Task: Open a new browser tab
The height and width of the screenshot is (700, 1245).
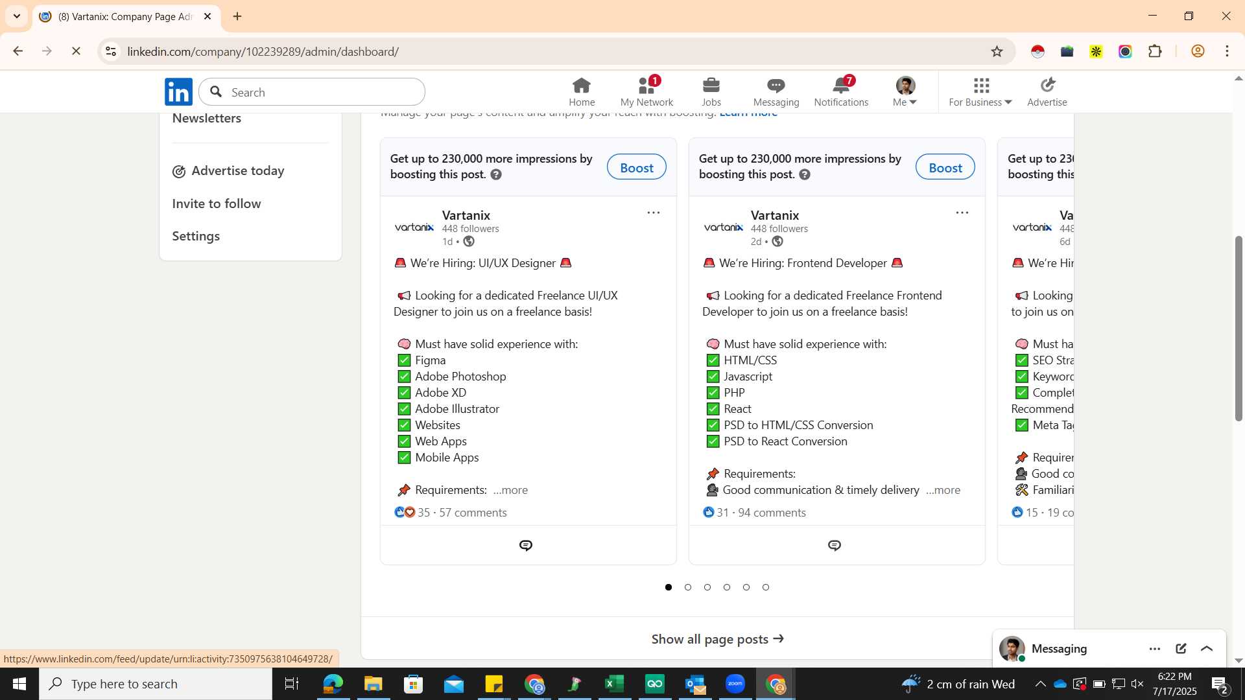Action: [237, 16]
